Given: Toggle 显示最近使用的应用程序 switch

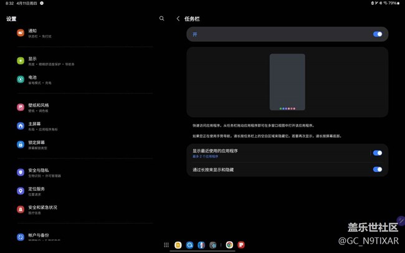Looking at the screenshot, I should coord(377,153).
